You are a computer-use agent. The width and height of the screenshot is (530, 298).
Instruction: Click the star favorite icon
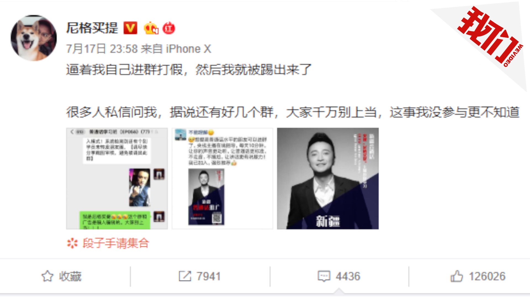47,276
